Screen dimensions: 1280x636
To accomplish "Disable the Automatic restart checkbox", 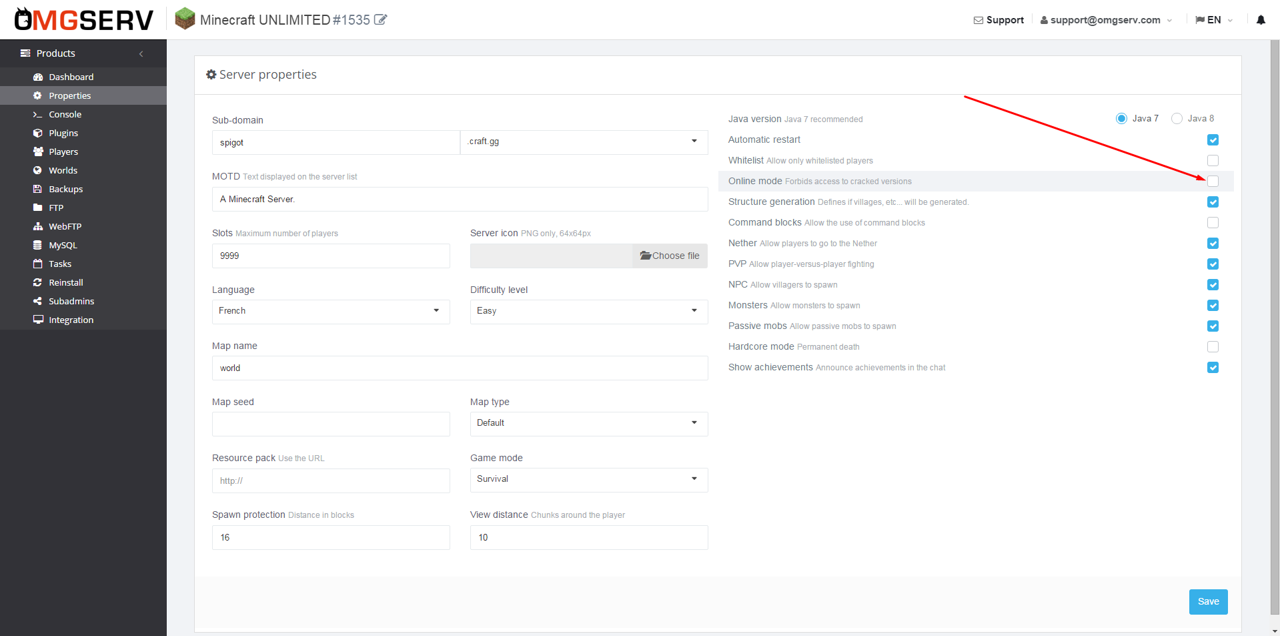I will (x=1213, y=139).
